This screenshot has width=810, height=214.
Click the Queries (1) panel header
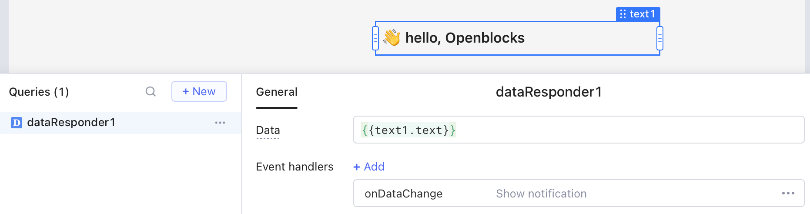click(39, 92)
